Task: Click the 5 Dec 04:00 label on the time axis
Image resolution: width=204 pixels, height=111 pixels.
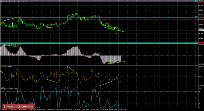Action: tap(76, 109)
